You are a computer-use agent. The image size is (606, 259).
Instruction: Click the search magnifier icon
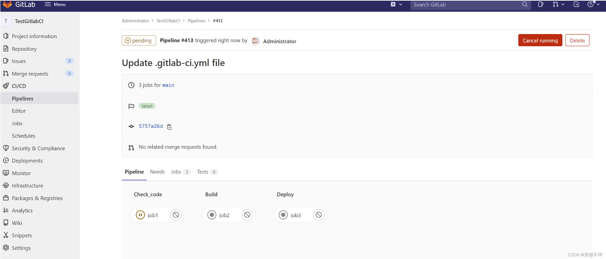[x=525, y=4]
